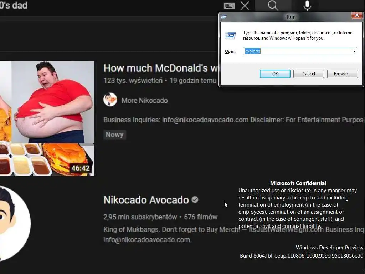Click the 46:42 duration badge on thumbnail

(x=80, y=168)
